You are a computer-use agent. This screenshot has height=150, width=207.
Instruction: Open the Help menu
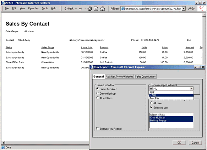(54, 9)
